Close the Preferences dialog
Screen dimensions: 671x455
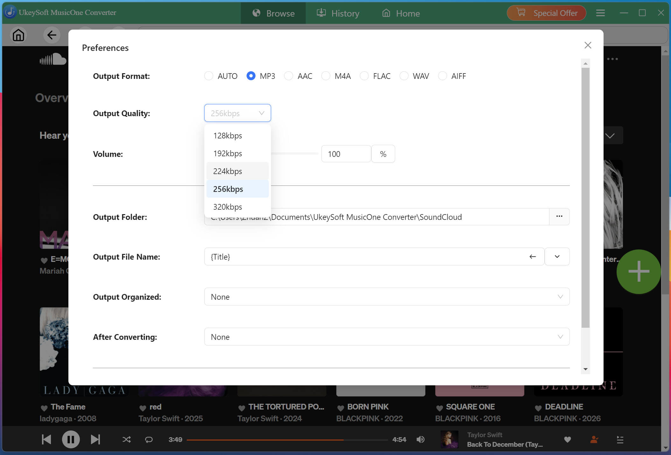[588, 45]
